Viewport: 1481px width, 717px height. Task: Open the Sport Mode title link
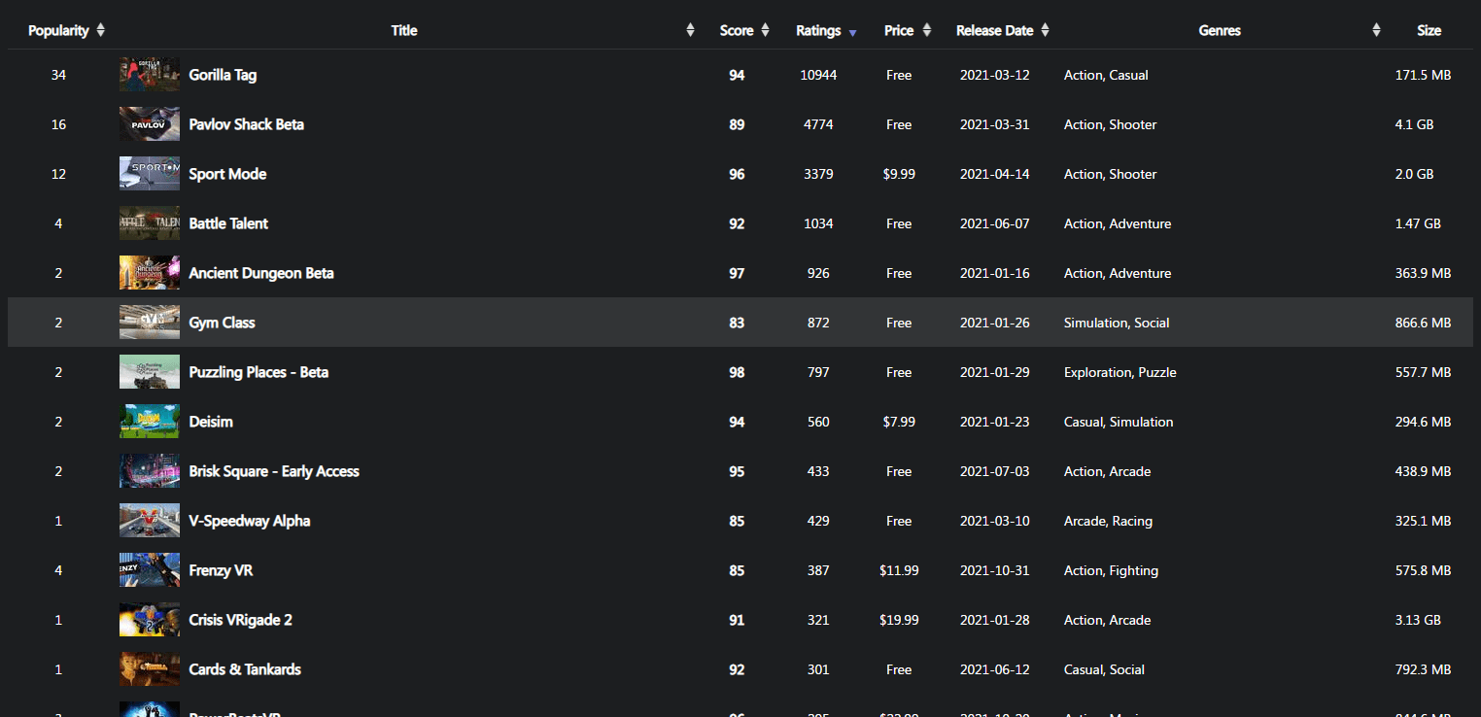coord(227,174)
